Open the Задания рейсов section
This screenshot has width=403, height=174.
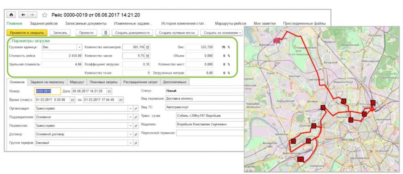[x=44, y=23]
